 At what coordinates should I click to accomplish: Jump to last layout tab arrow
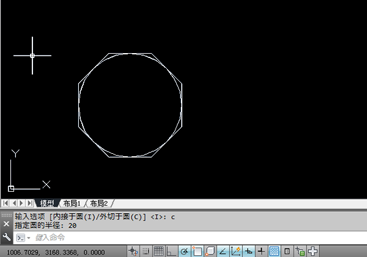click(x=30, y=203)
